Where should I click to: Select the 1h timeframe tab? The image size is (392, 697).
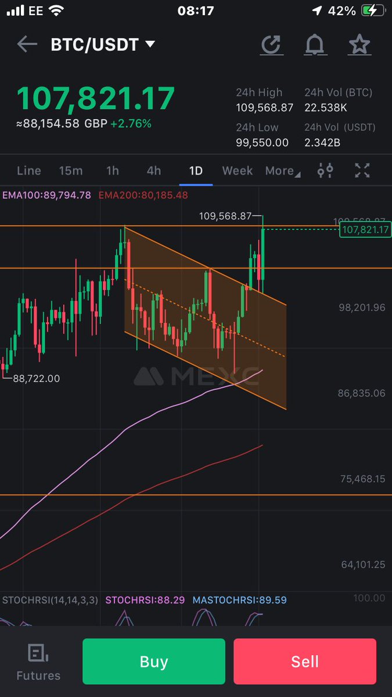tap(112, 171)
